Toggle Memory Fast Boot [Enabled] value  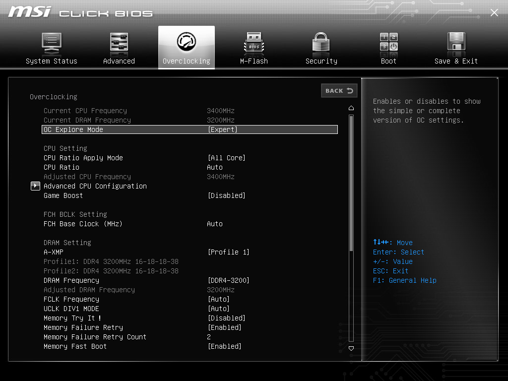225,346
